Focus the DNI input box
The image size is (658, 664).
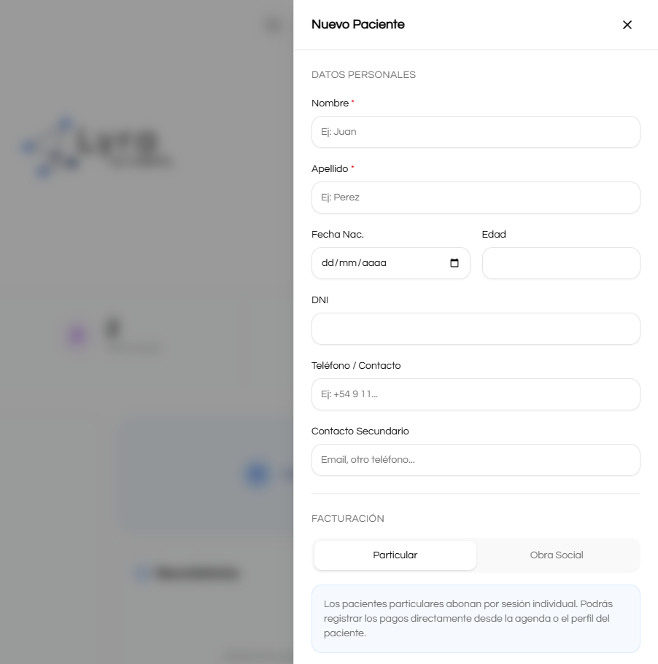pyautogui.click(x=476, y=329)
